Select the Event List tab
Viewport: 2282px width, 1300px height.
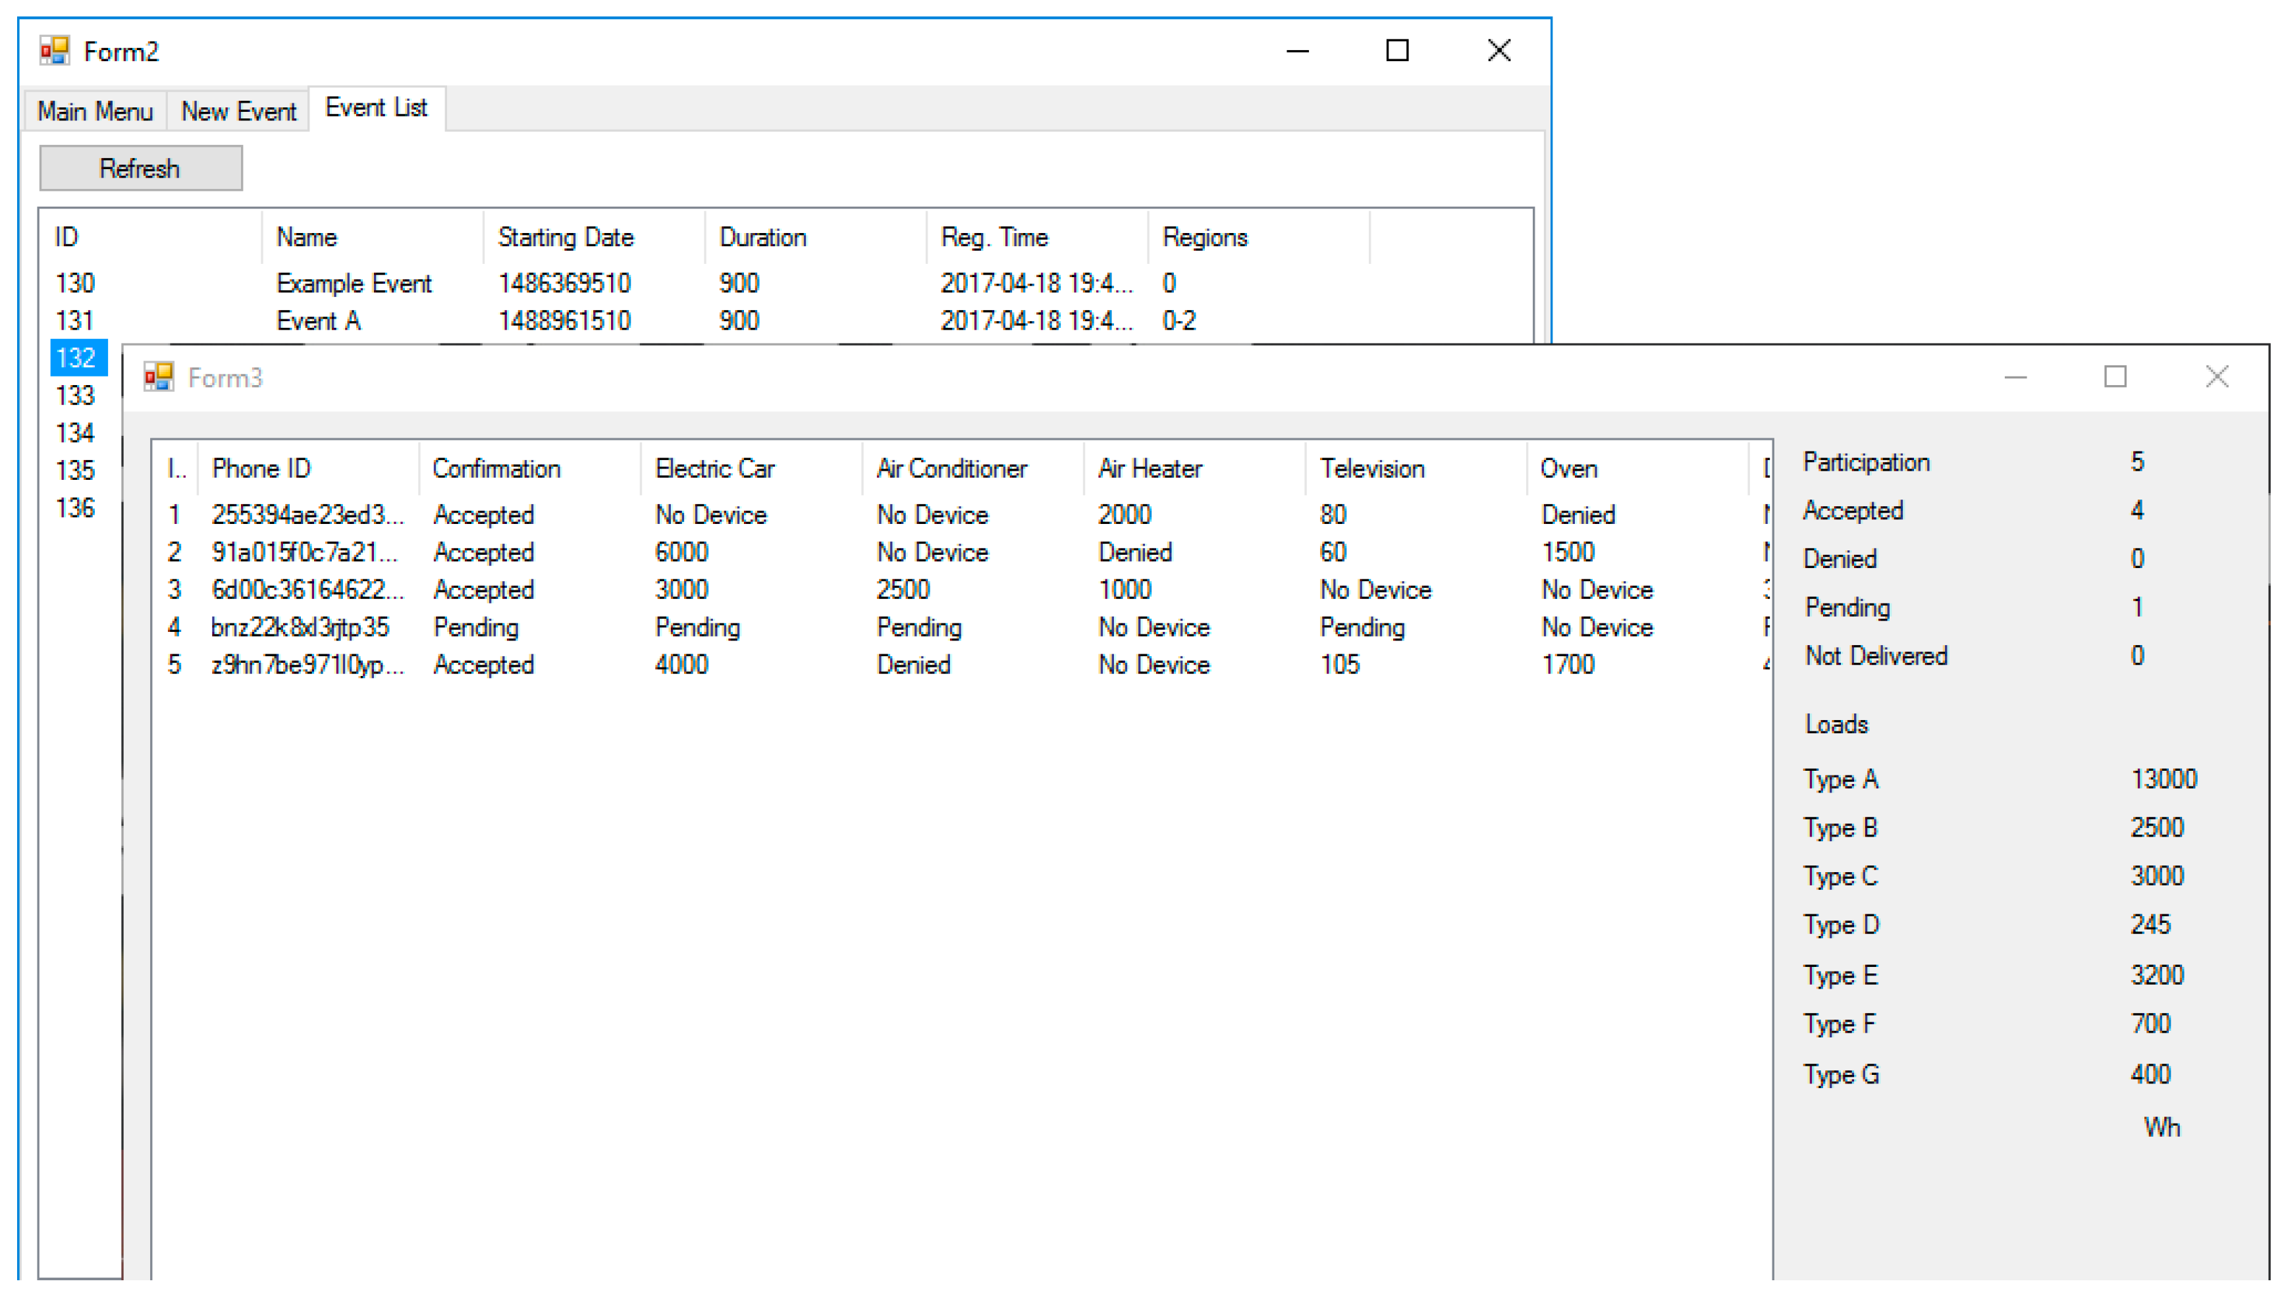point(376,108)
